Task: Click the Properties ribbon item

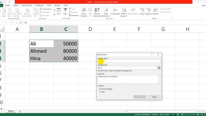Action: [x=45, y=12]
